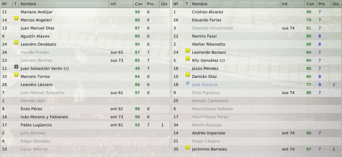Open Enzo Pérez's player entry
Screen dimensions: 342x157
(x=32, y=109)
